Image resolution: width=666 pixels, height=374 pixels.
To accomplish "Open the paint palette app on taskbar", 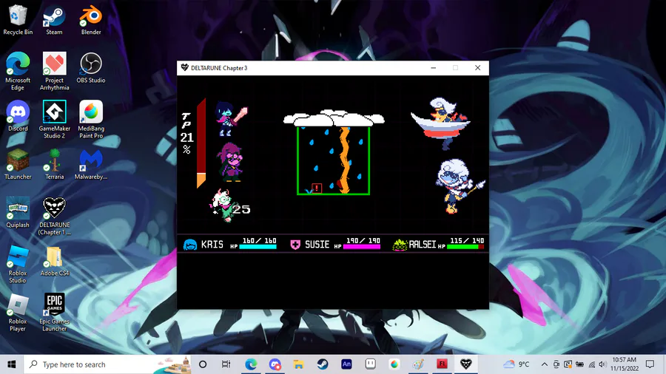I will click(418, 364).
